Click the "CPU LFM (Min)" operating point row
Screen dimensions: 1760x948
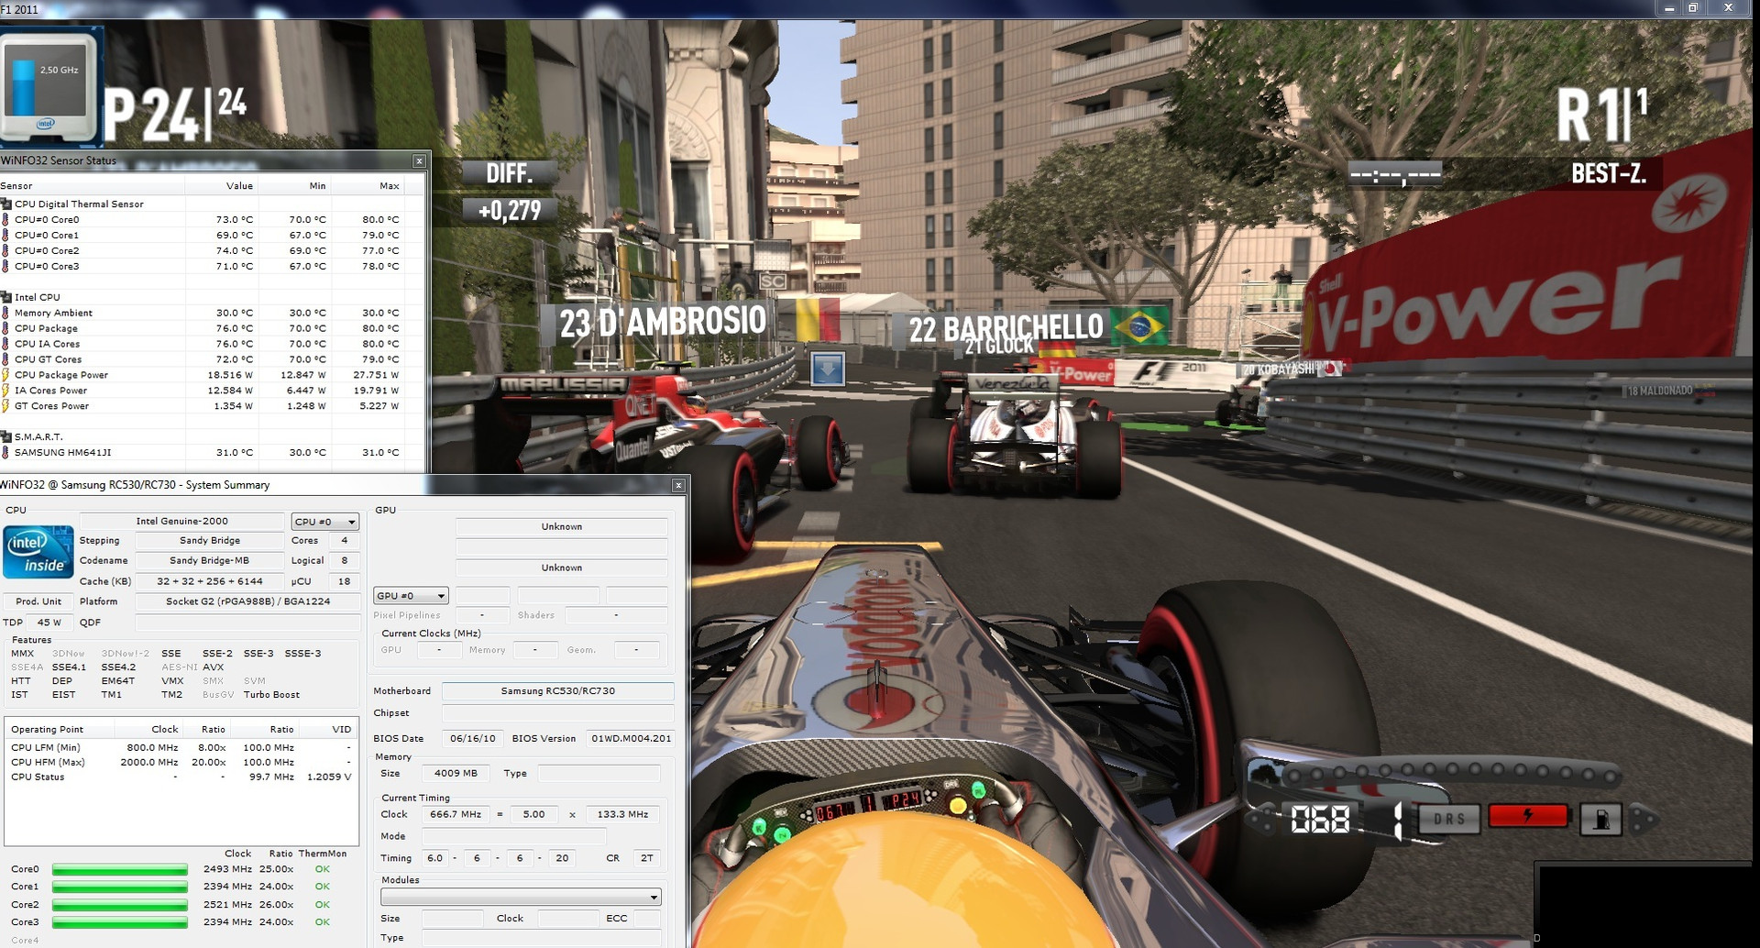[181, 748]
